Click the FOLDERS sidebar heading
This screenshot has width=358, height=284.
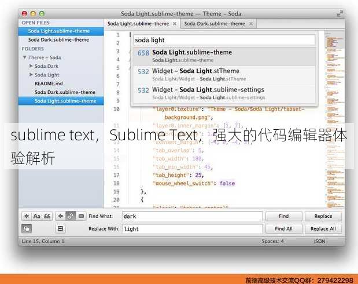coord(32,49)
